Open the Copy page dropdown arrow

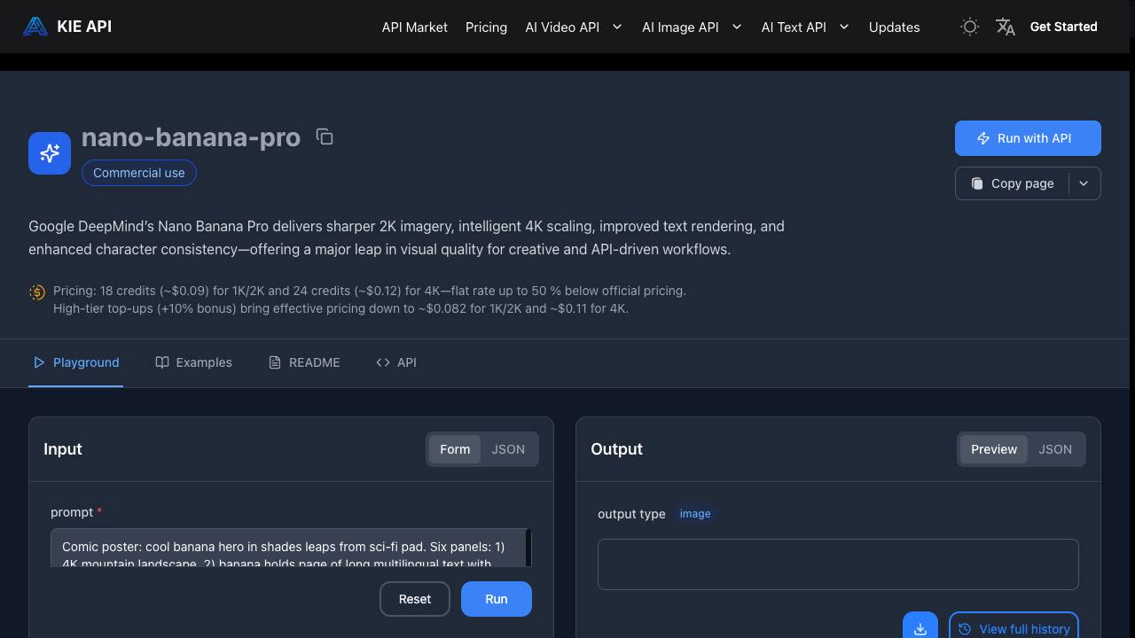(1084, 183)
